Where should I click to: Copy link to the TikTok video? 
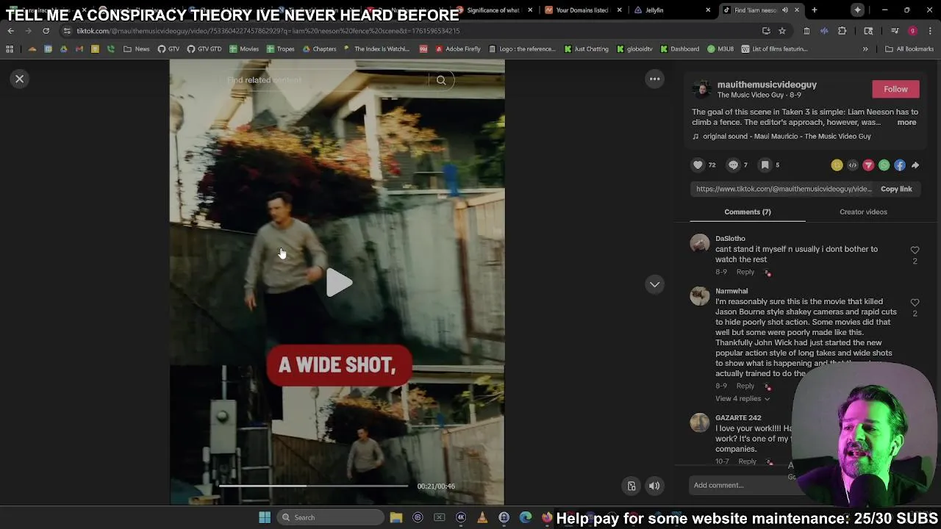[896, 189]
